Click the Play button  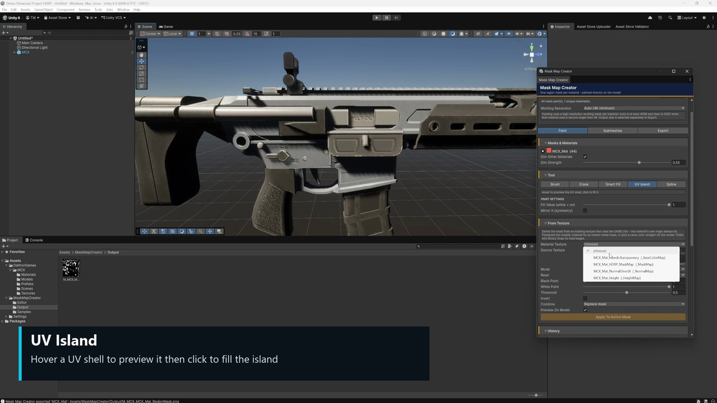(376, 17)
